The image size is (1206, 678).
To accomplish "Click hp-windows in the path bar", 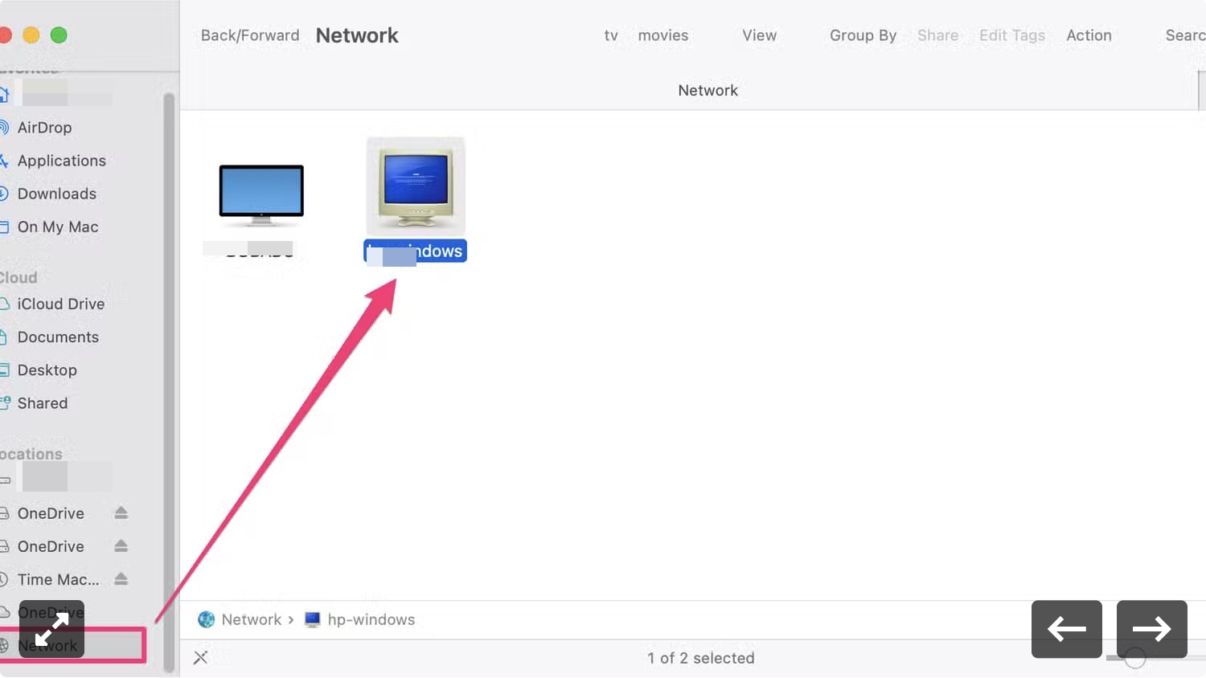I will click(371, 619).
